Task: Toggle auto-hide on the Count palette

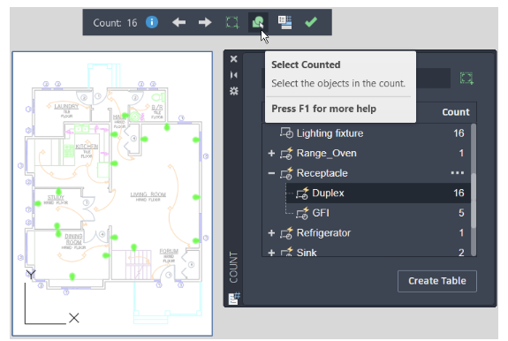Action: tap(233, 75)
